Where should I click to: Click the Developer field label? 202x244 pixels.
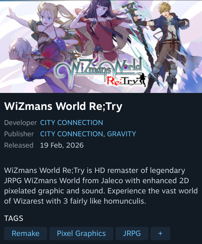click(x=20, y=123)
